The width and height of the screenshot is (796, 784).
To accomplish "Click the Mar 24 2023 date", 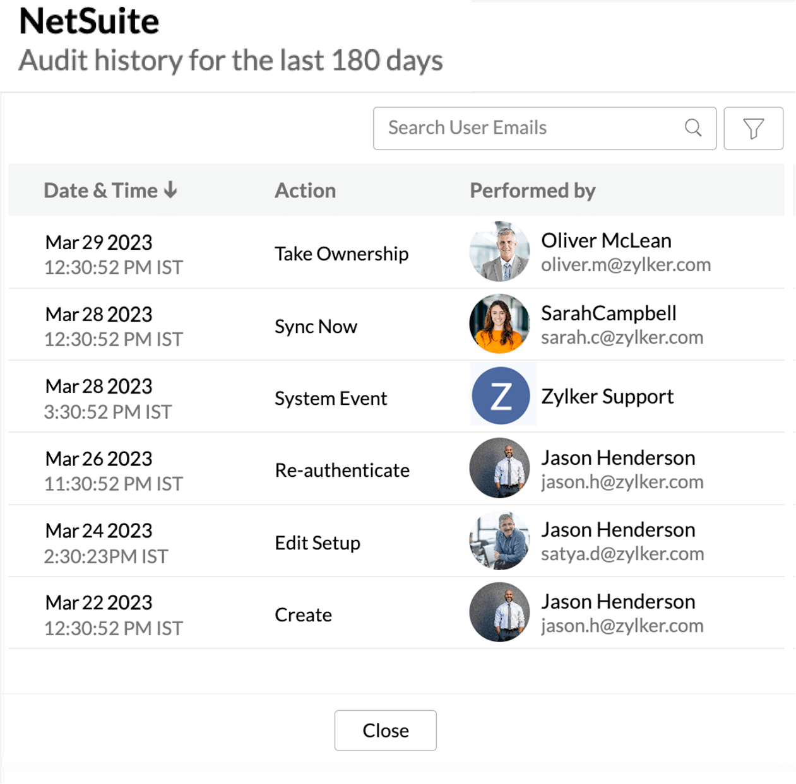I will pos(98,530).
